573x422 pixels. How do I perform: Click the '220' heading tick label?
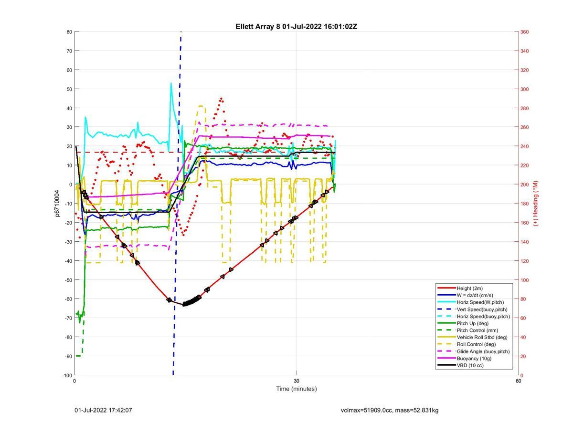click(x=524, y=165)
